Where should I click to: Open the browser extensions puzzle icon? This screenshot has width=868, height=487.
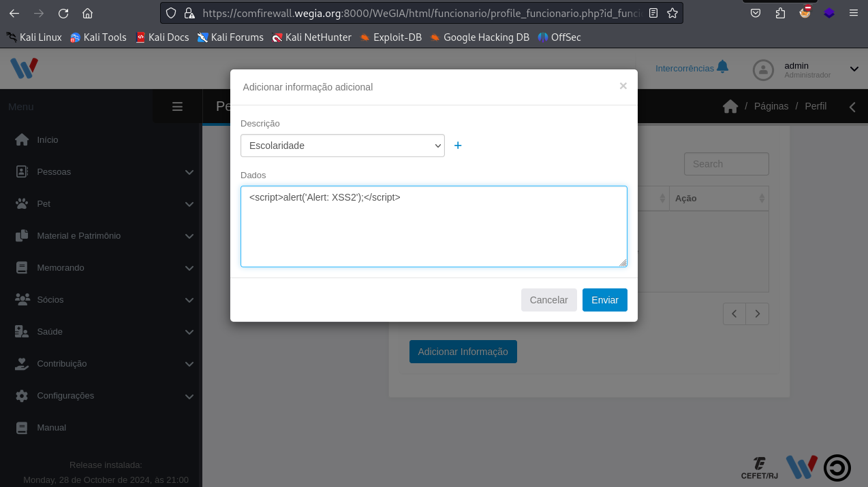(x=780, y=13)
